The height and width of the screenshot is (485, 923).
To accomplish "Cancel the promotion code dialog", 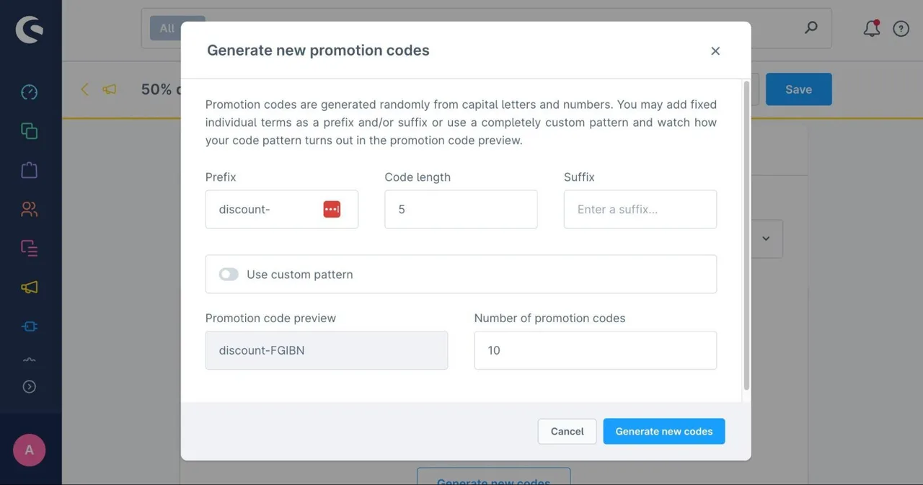I will [567, 431].
